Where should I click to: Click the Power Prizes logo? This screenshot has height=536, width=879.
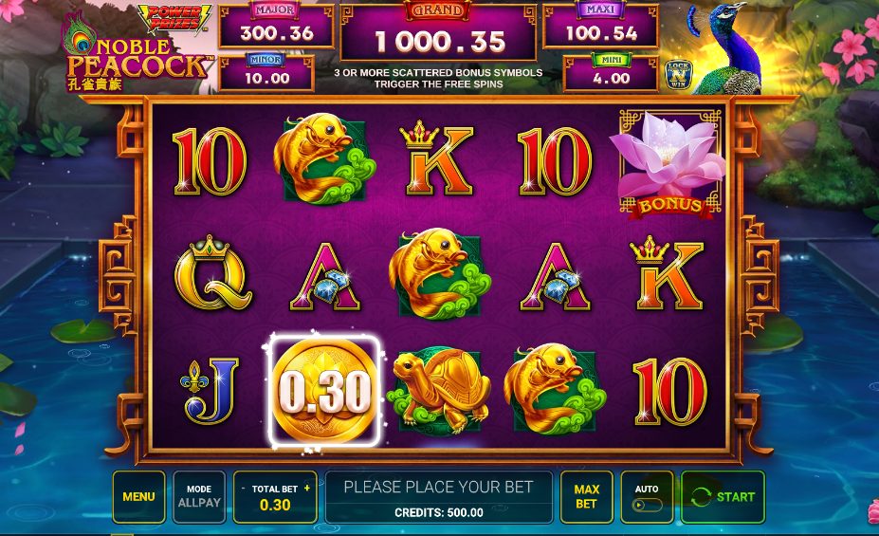click(x=174, y=19)
